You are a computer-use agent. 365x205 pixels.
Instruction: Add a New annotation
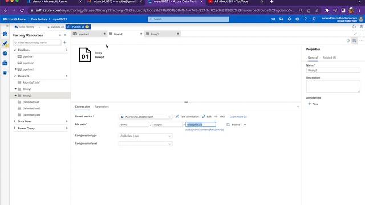pyautogui.click(x=313, y=104)
